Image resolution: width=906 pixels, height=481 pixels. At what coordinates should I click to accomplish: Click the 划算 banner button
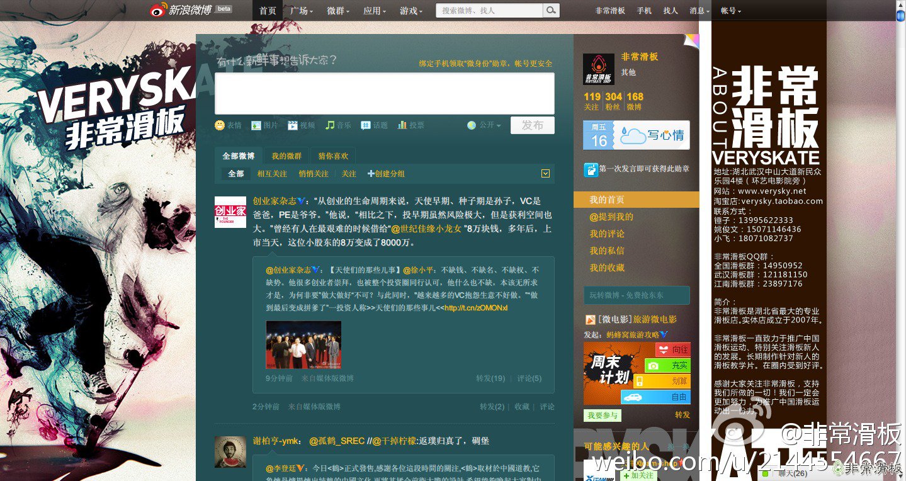pyautogui.click(x=662, y=381)
